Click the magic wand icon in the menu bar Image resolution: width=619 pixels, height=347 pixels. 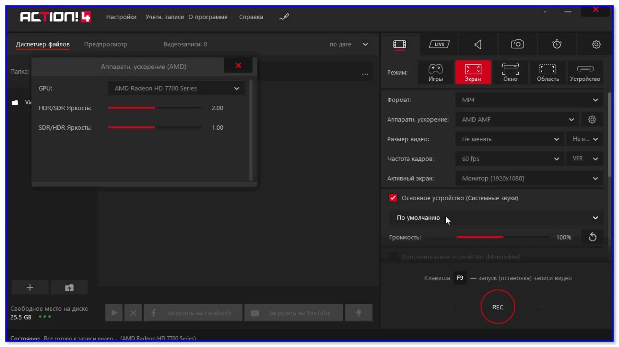click(x=284, y=17)
